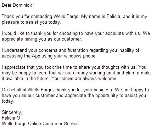Click the 'Sincerely,' sign-off

pos(12,112)
